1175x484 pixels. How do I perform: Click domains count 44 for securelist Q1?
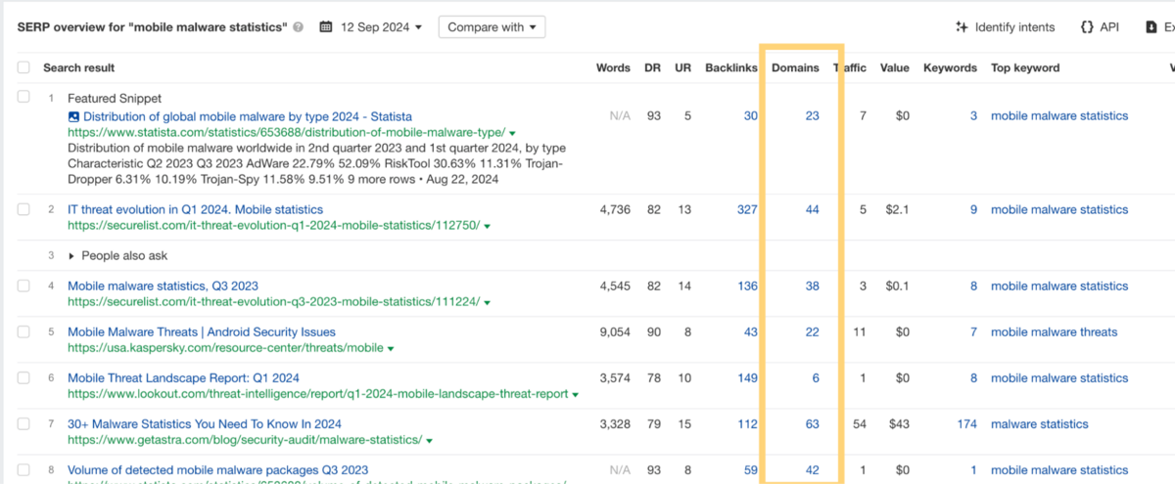click(x=812, y=209)
